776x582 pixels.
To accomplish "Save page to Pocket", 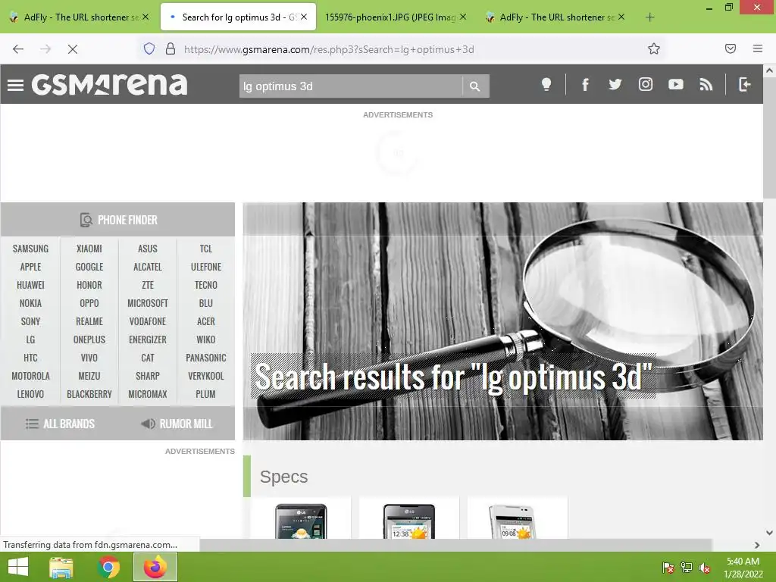I will point(731,48).
